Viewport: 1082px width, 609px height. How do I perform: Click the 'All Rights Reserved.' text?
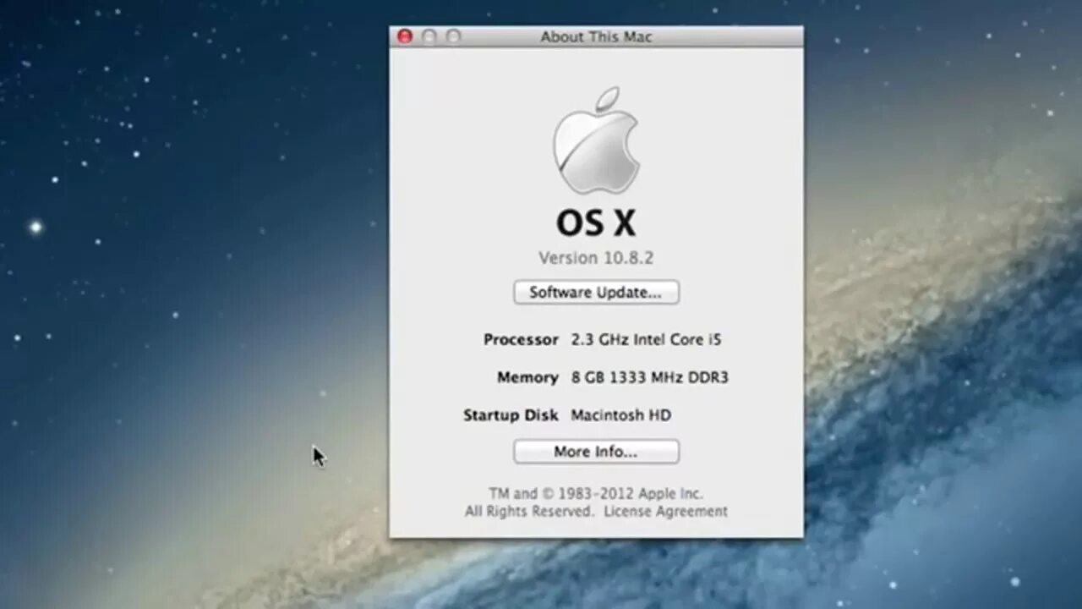[529, 511]
